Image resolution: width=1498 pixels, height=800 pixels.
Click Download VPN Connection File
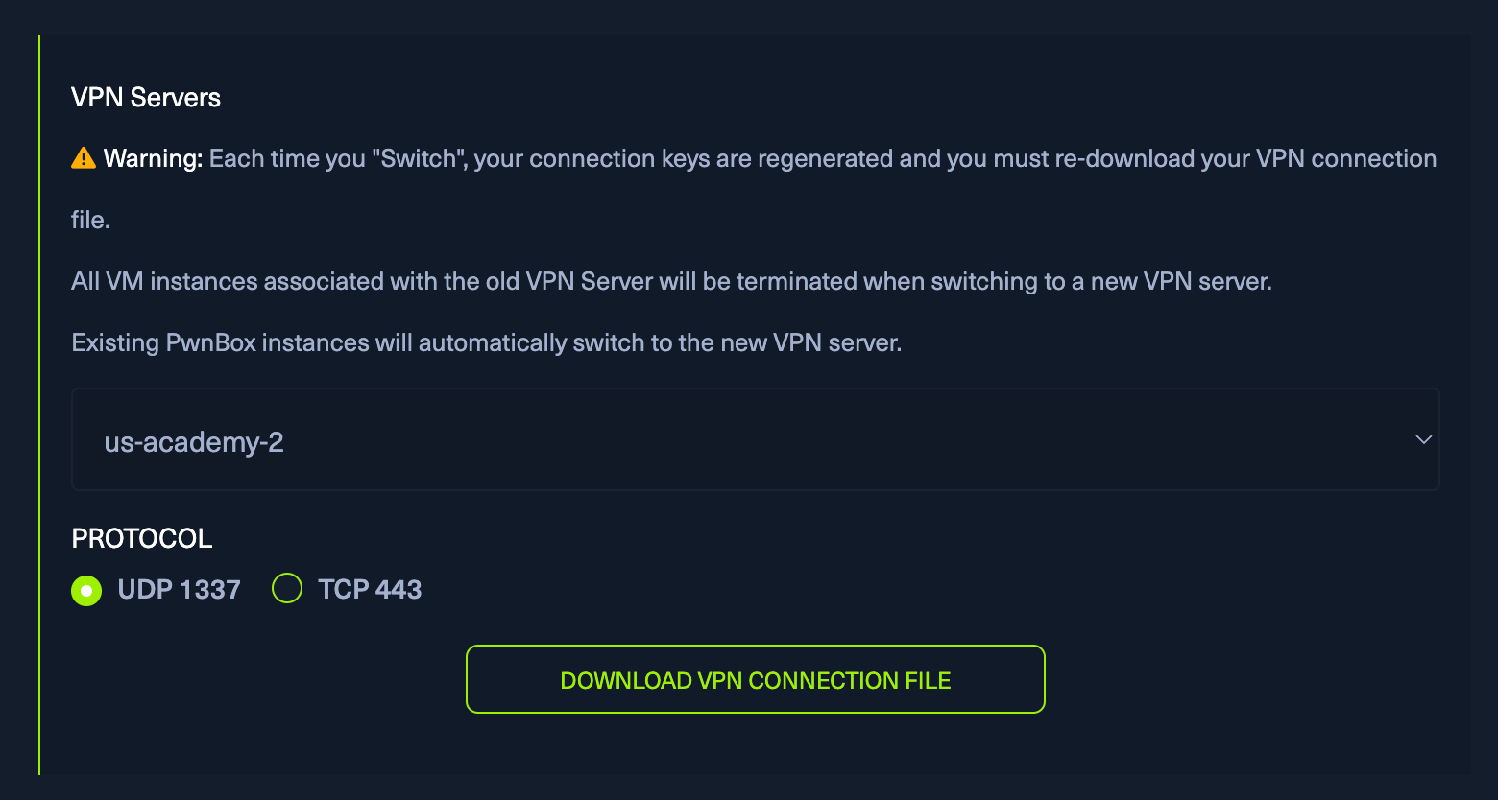click(755, 679)
